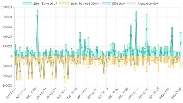This screenshot has width=183, height=103.
Task: Click the blue Difference legend swatch
Action: [x=106, y=4]
